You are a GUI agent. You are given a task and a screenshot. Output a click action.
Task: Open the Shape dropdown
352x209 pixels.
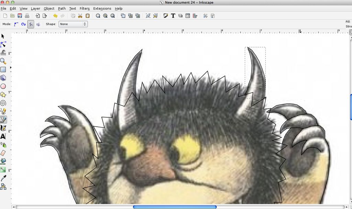click(73, 24)
